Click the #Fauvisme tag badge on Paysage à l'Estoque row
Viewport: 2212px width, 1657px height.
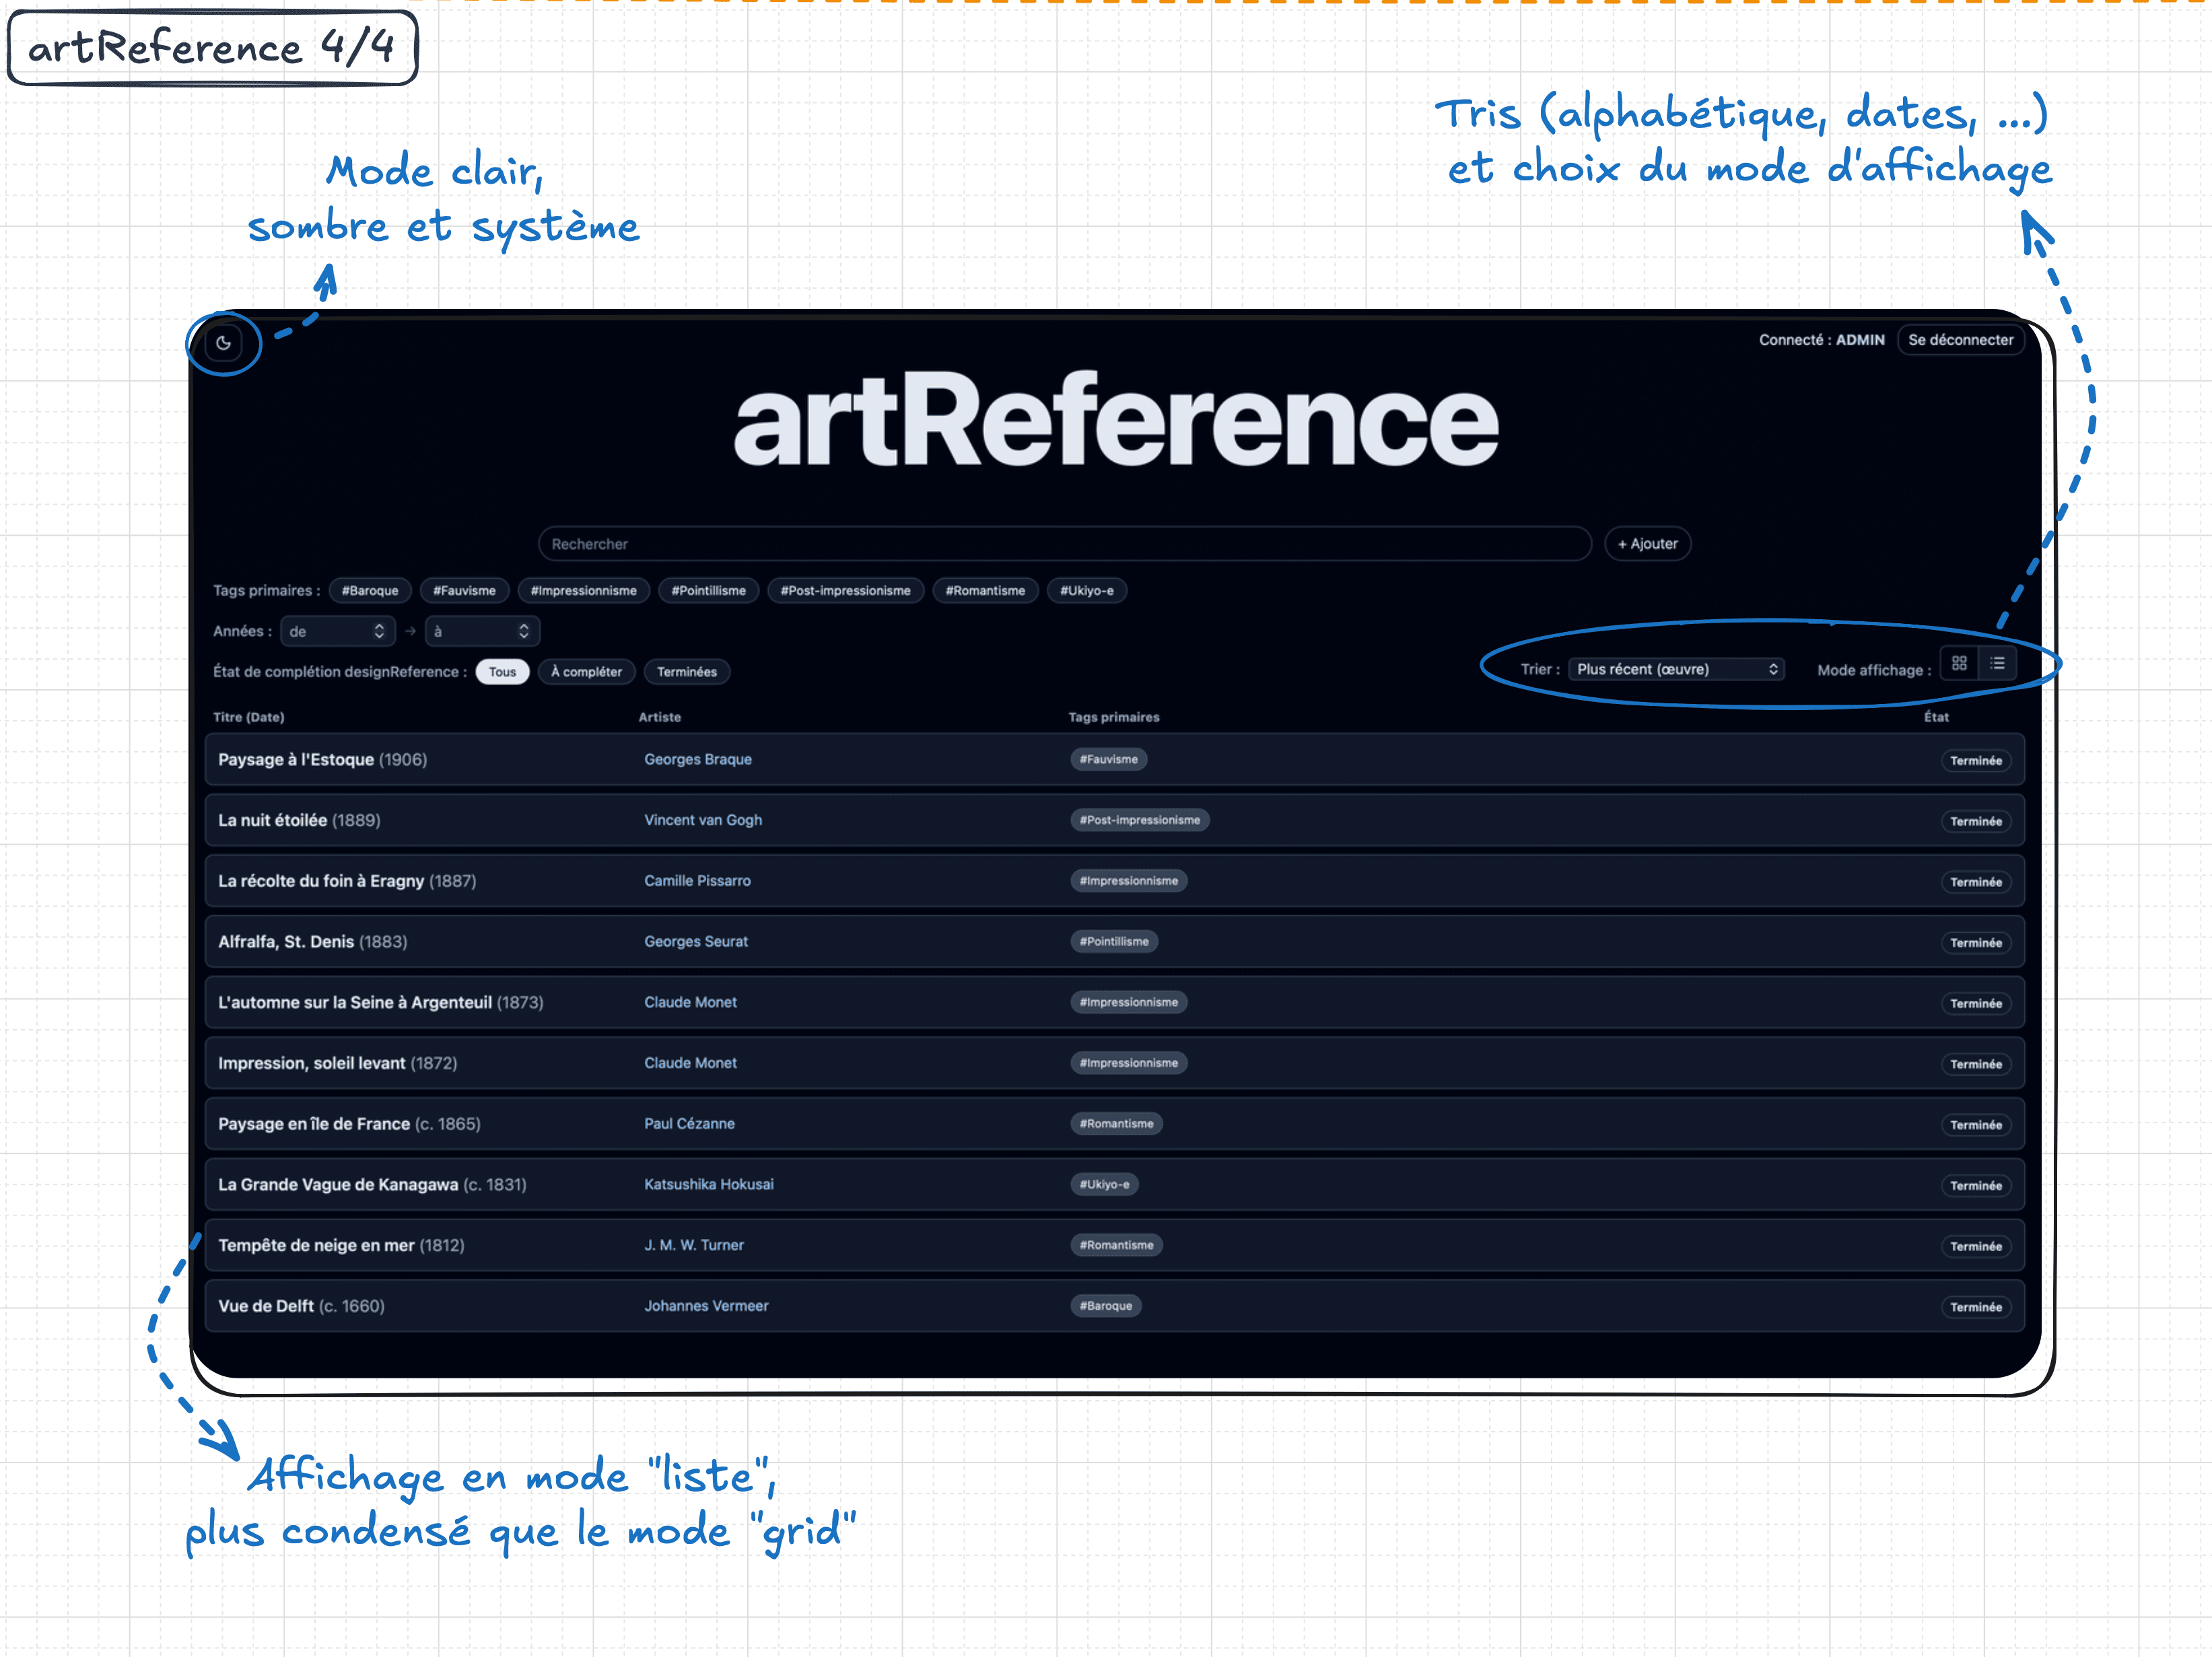(x=1108, y=759)
